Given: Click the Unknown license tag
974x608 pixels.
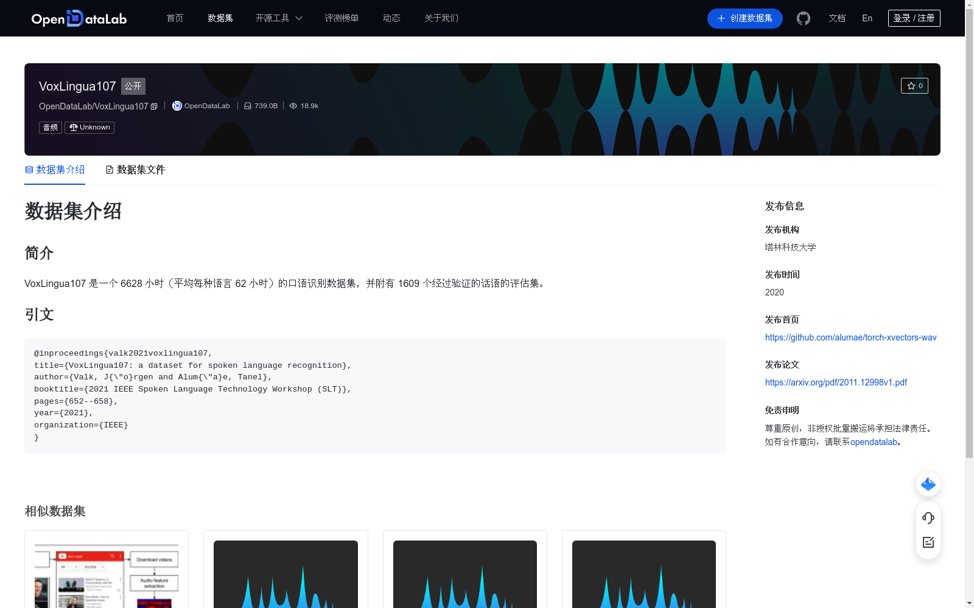Looking at the screenshot, I should click(x=89, y=127).
